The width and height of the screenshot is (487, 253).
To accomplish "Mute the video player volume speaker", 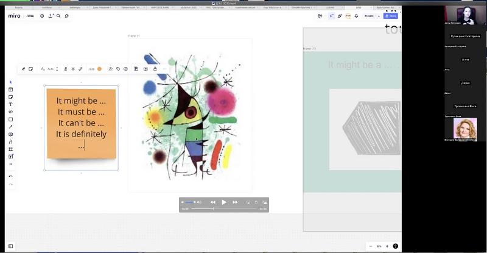I will (x=183, y=202).
